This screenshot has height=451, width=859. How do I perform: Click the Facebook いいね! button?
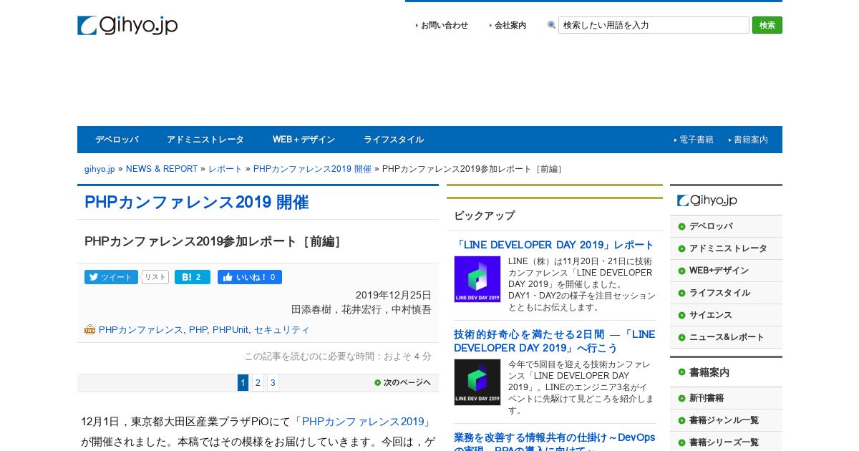[x=250, y=277]
